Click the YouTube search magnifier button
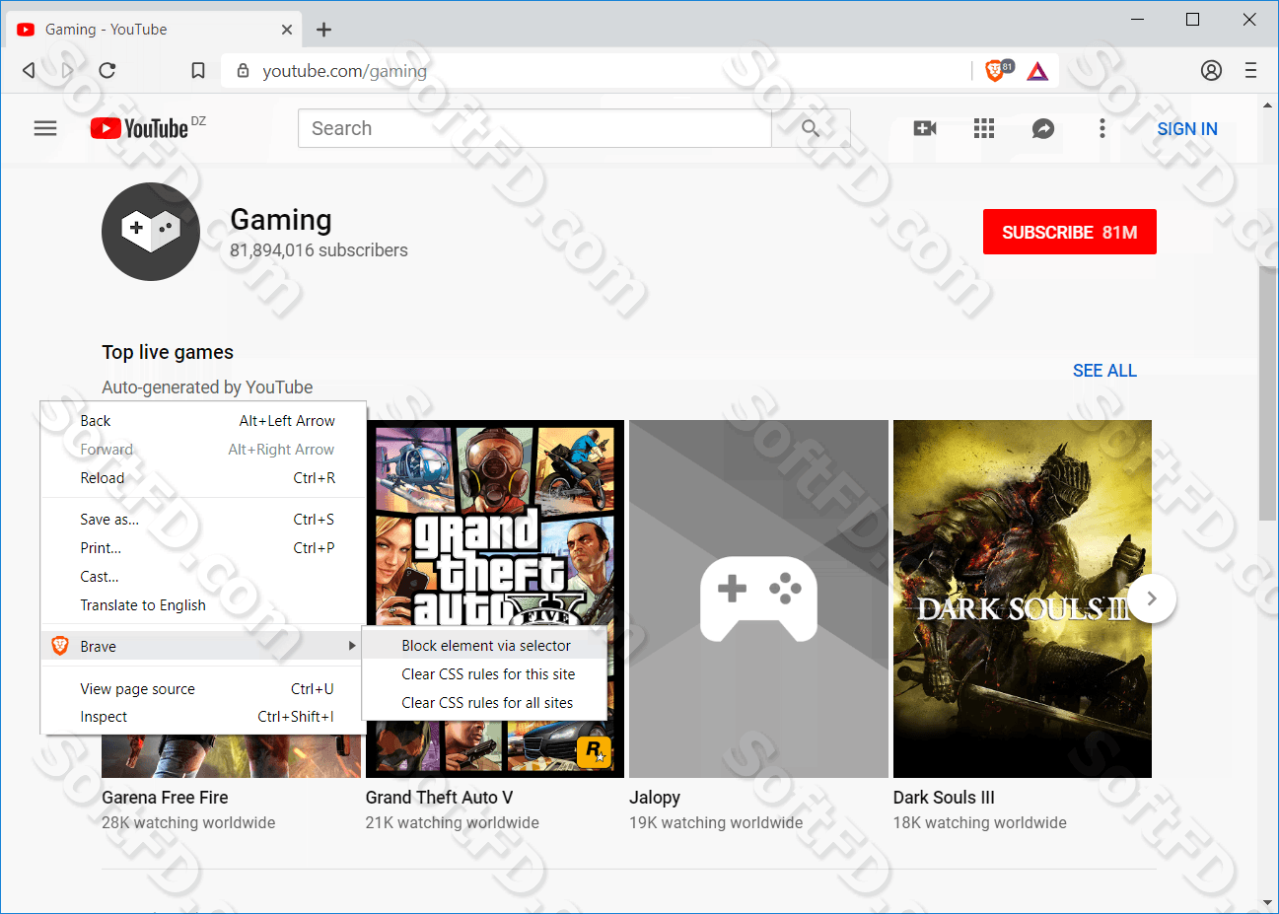The height and width of the screenshot is (914, 1279). coord(811,128)
